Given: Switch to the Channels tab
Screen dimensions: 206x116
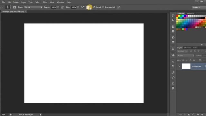Looking at the screenshot, I should point(187,48).
